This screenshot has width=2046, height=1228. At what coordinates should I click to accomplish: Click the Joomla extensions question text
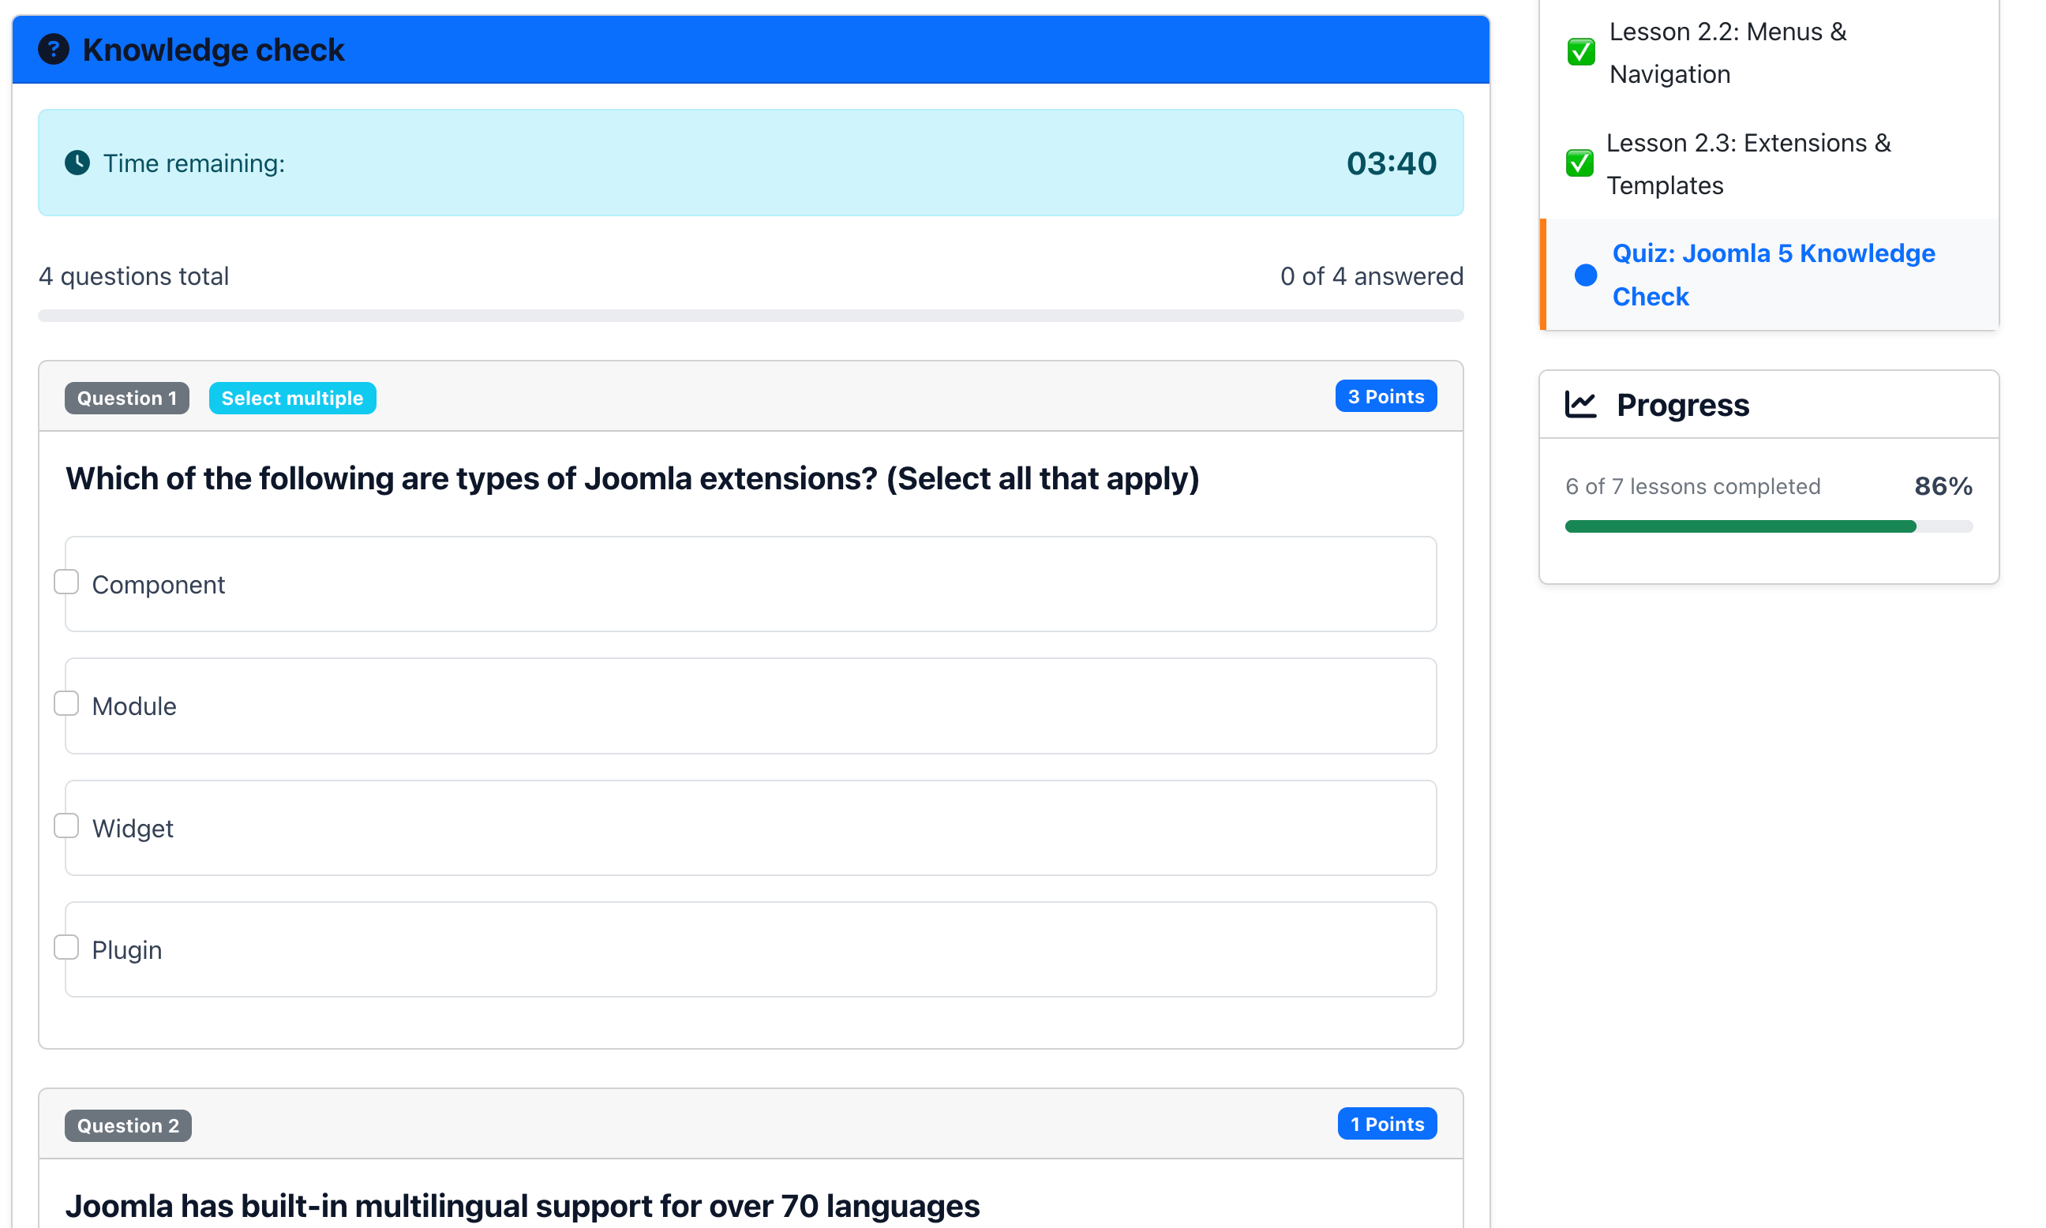pos(632,479)
